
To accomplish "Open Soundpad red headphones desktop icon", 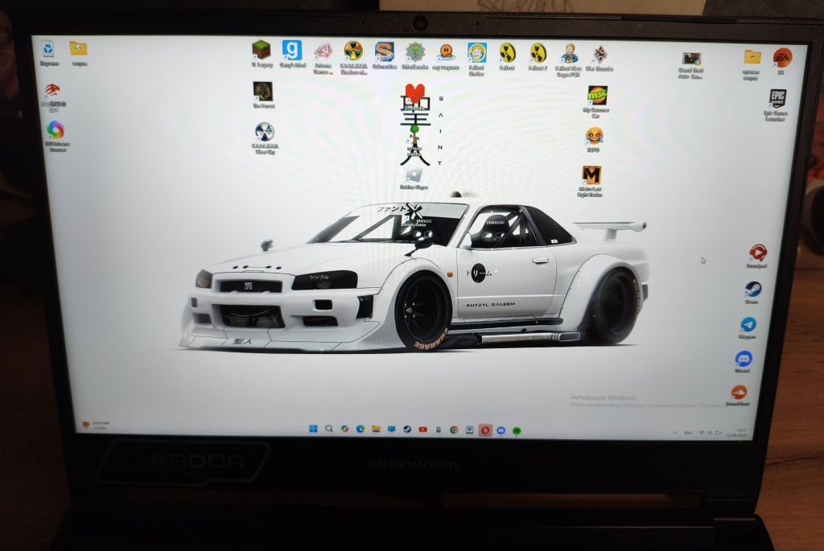I will (757, 257).
